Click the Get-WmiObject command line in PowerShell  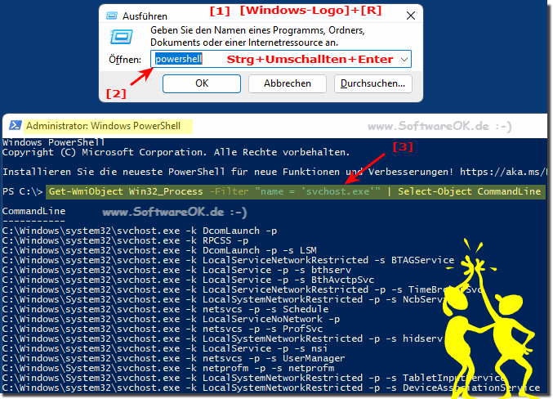pyautogui.click(x=295, y=191)
